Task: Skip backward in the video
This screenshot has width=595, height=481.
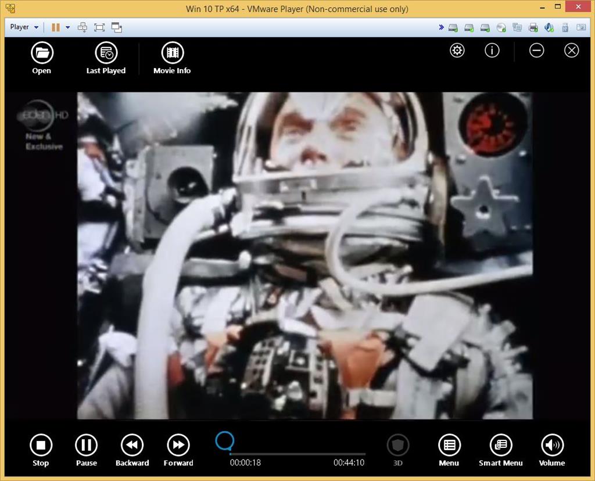Action: click(x=132, y=450)
